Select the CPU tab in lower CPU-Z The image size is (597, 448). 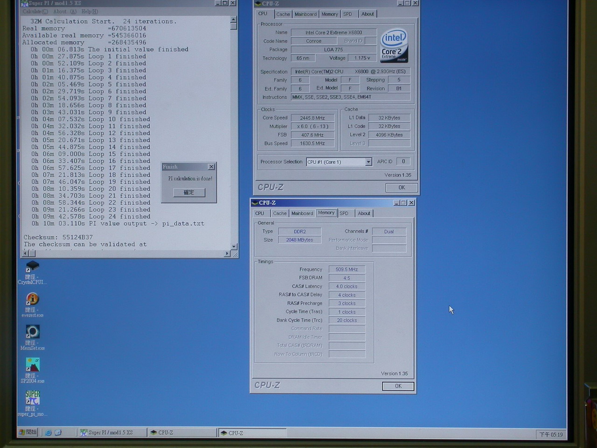[260, 213]
